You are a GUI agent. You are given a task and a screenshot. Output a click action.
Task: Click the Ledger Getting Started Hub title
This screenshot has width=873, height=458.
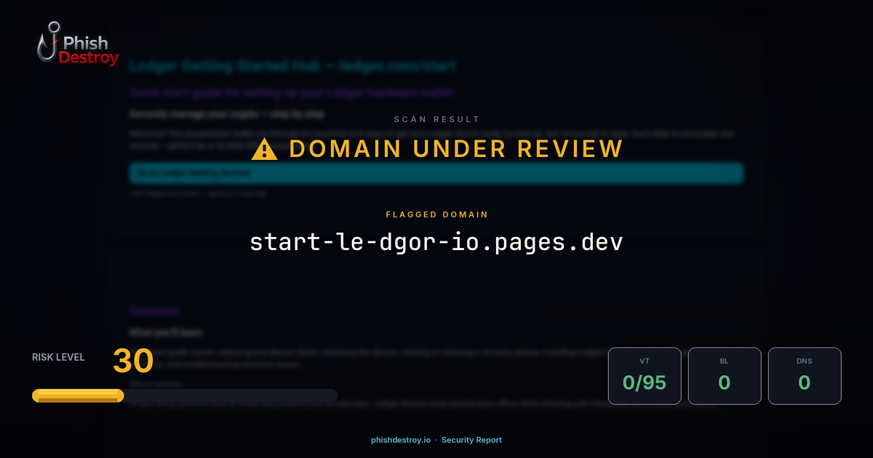294,65
